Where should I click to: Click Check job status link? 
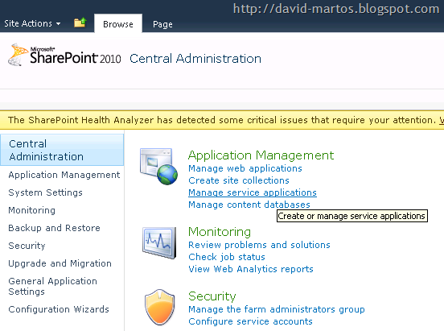227,257
